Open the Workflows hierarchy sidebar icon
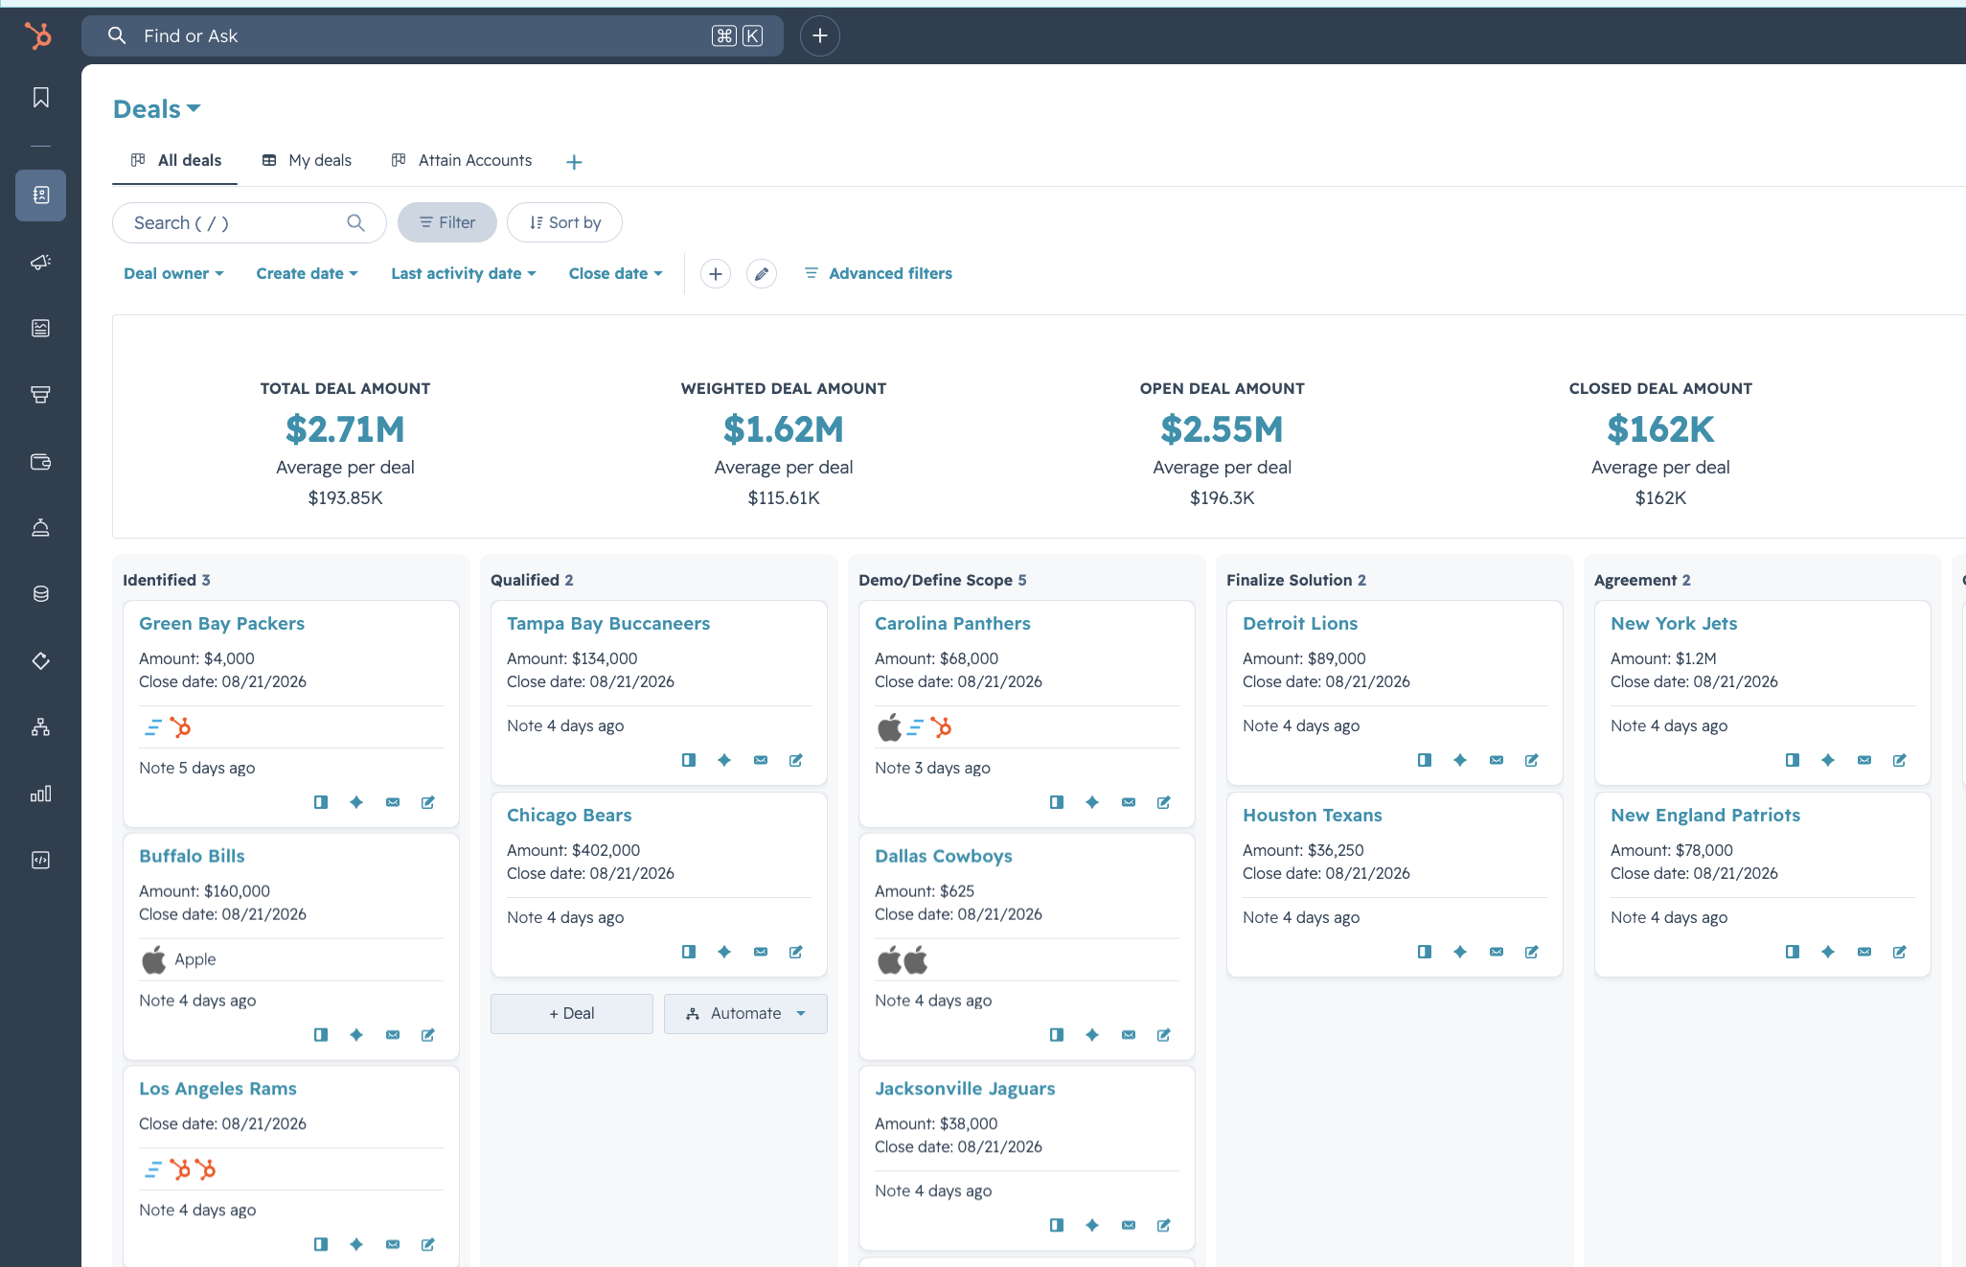Viewport: 1966px width, 1267px height. 40,727
